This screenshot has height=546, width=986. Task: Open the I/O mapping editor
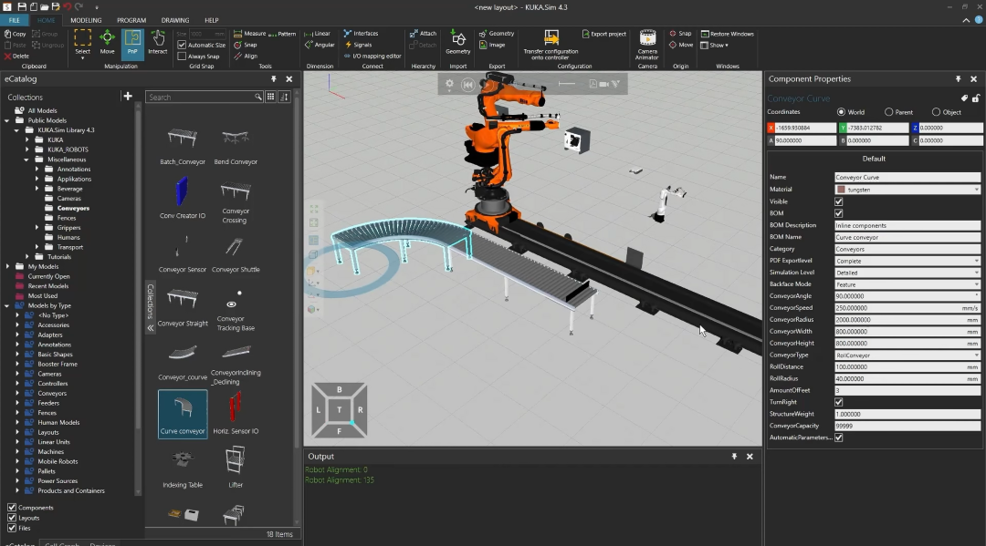click(x=372, y=56)
